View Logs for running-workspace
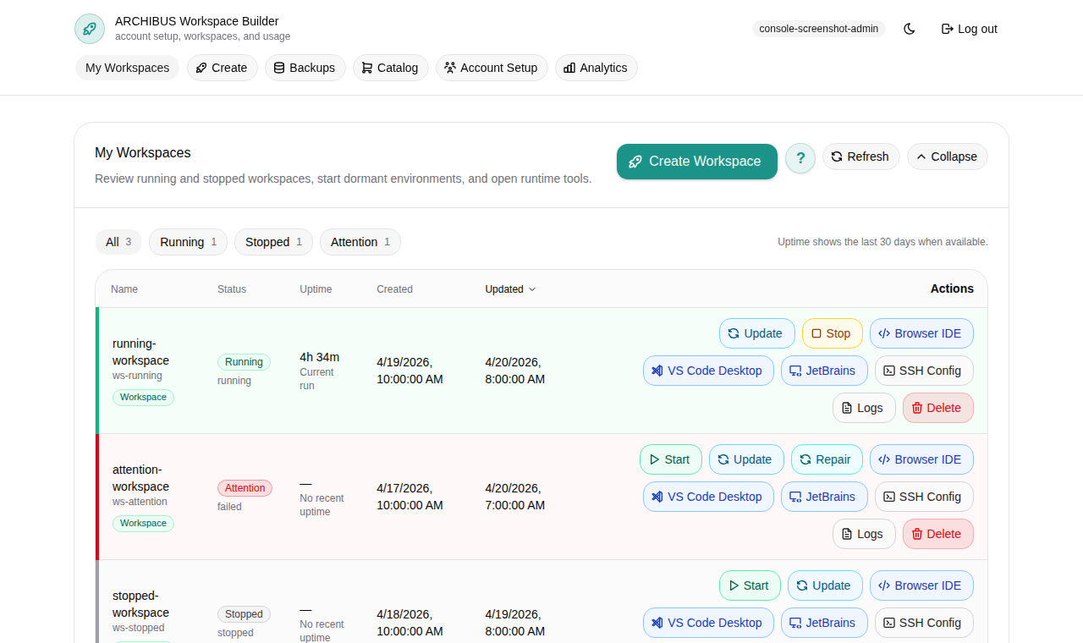The height and width of the screenshot is (643, 1083). pyautogui.click(x=863, y=408)
